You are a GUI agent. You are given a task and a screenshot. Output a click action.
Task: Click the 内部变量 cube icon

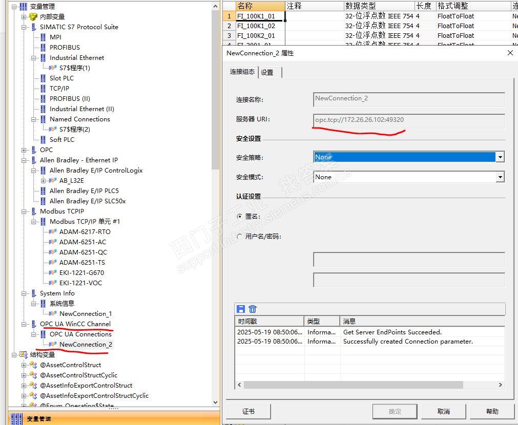coord(33,17)
